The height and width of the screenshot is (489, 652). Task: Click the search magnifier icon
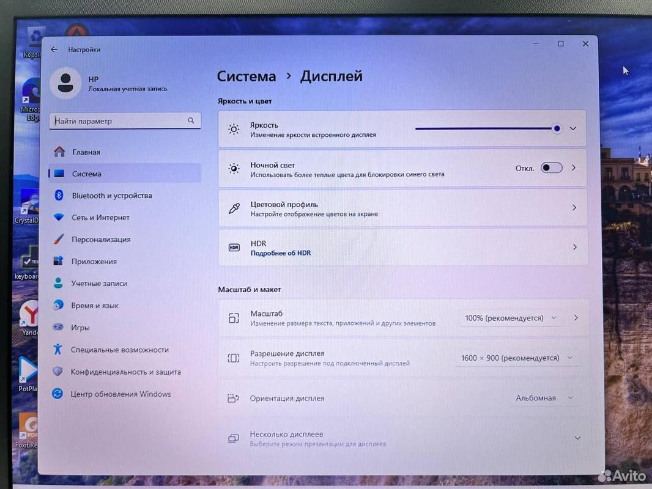coord(191,120)
